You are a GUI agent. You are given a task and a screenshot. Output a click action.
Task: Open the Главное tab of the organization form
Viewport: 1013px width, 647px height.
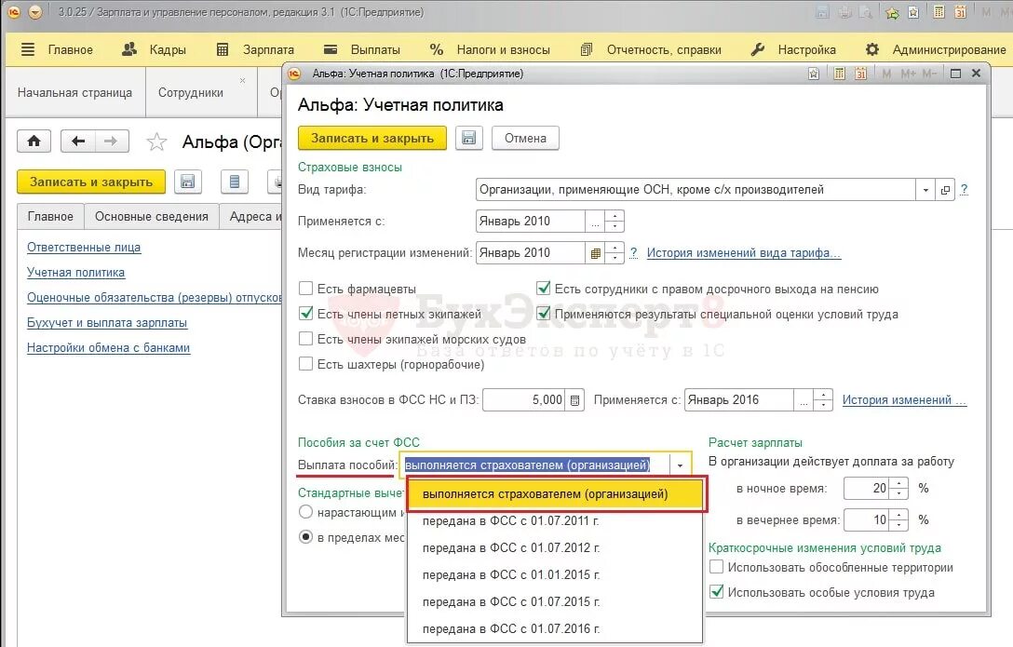pyautogui.click(x=50, y=216)
